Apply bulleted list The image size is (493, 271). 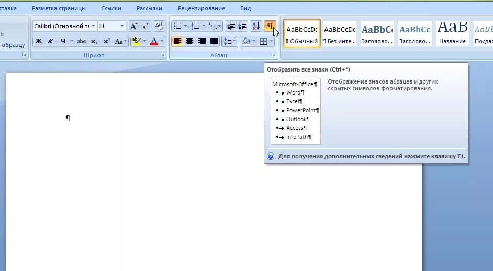click(x=177, y=26)
